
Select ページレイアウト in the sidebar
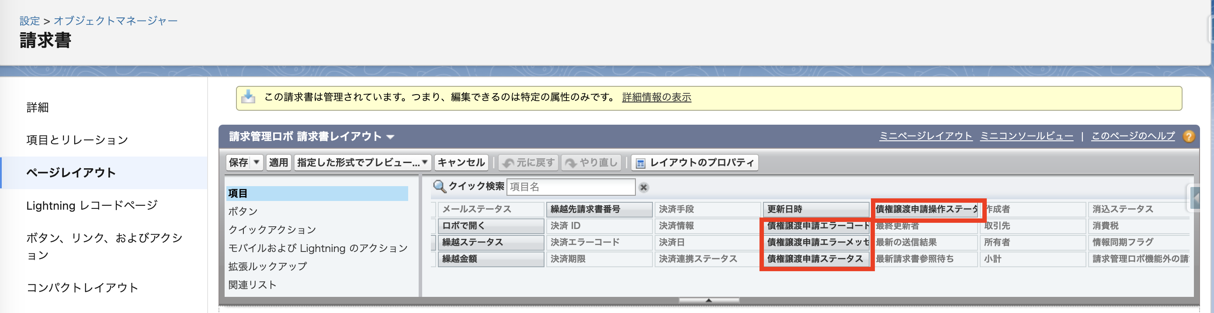click(104, 173)
